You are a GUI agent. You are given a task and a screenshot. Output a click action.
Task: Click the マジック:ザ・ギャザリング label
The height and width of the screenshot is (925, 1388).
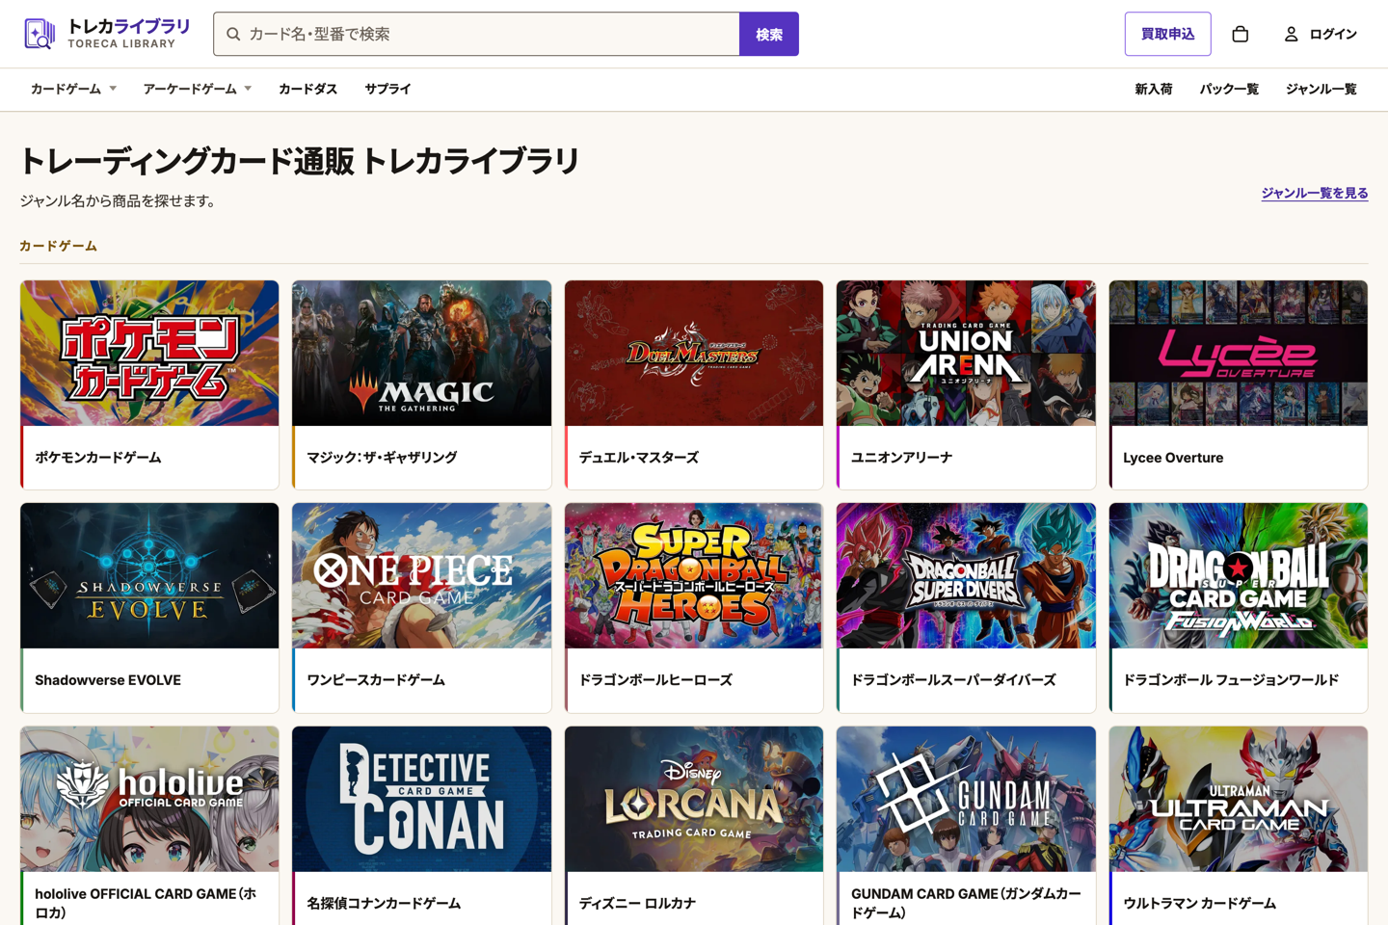(x=382, y=458)
